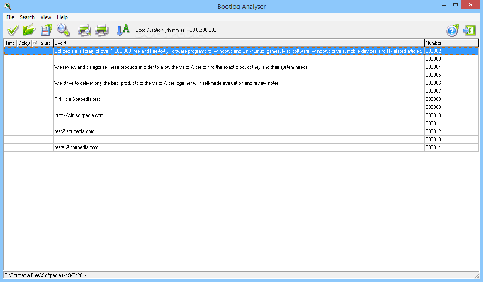Click number cell 000011
Screen dimensions: 483x282
click(451, 123)
